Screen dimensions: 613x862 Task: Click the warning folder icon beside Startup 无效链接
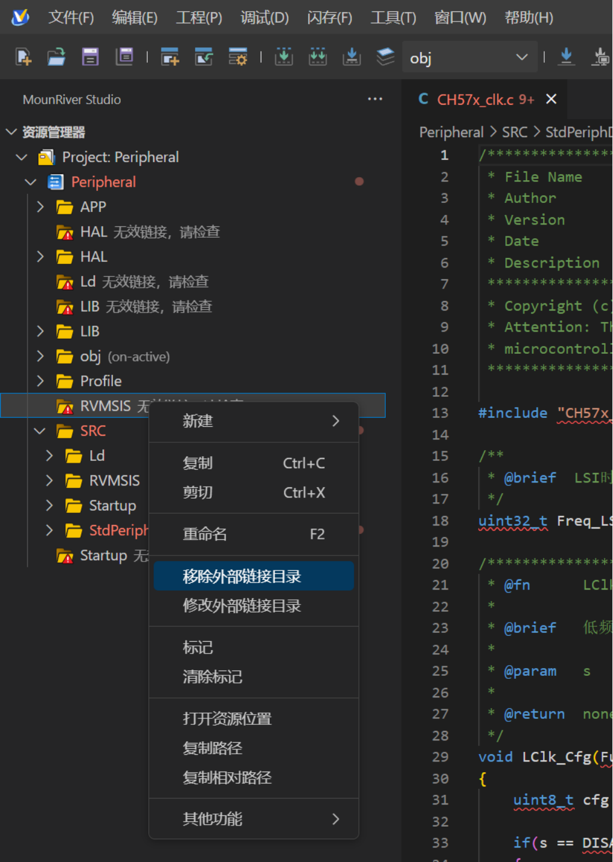tap(65, 556)
